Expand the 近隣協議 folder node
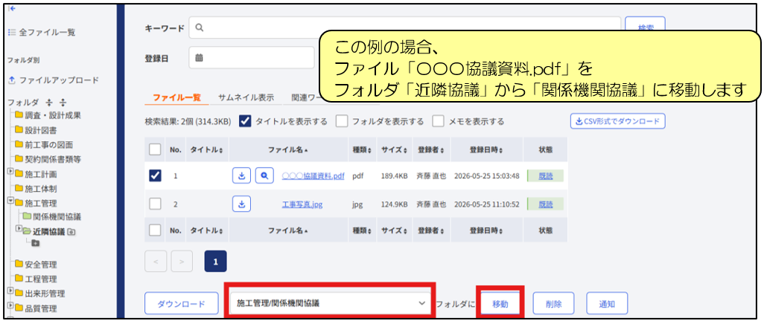Image resolution: width=764 pixels, height=321 pixels. (x=19, y=227)
